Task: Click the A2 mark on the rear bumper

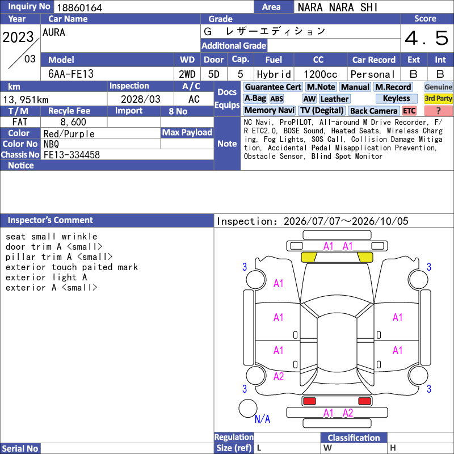Action: click(x=347, y=413)
